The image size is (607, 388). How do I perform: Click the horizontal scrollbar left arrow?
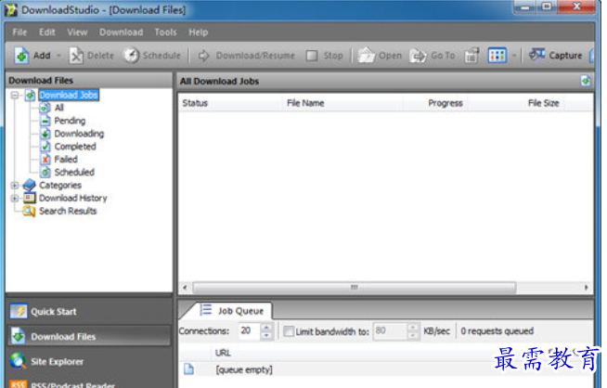(185, 288)
